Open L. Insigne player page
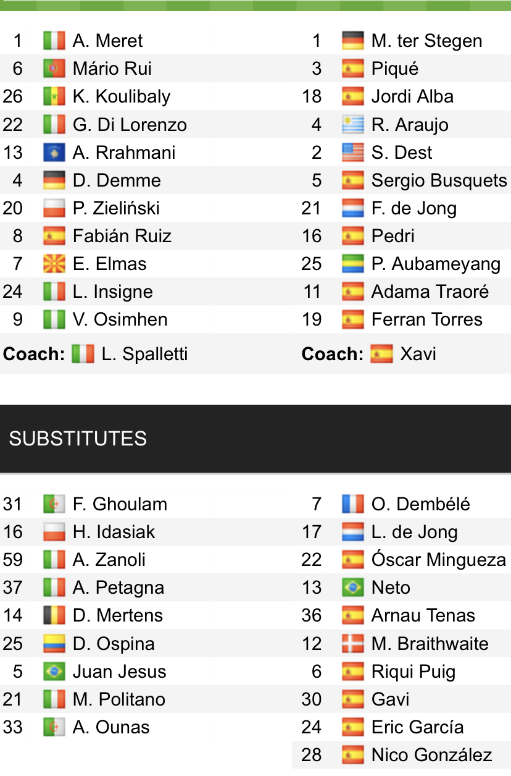This screenshot has height=776, width=511. point(112,292)
